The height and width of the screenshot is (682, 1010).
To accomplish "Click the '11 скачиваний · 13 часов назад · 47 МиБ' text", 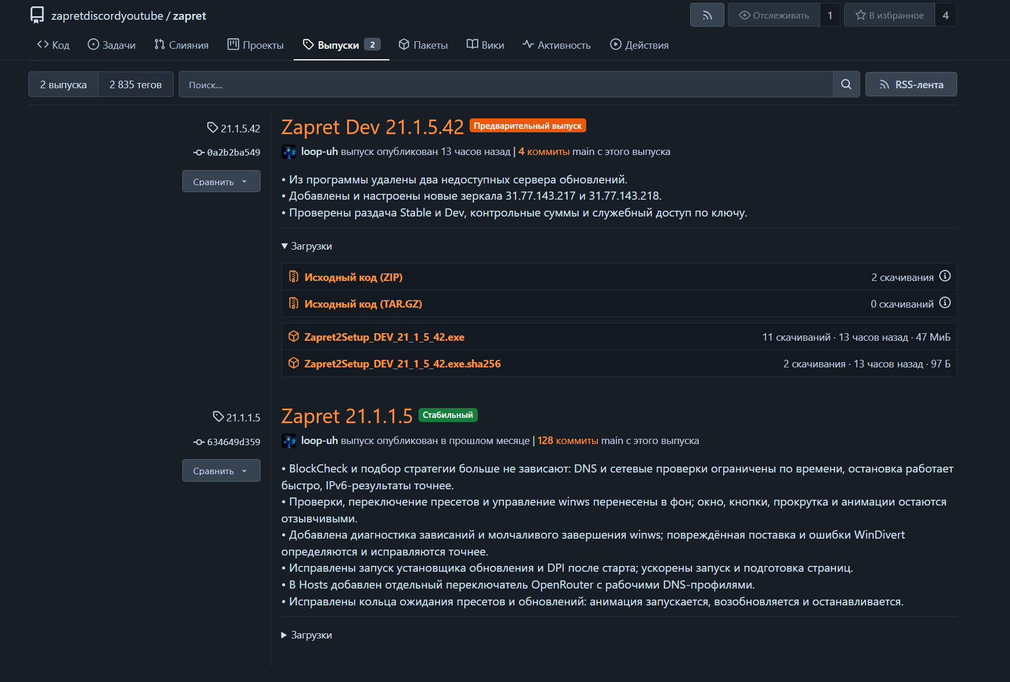I will coord(856,337).
